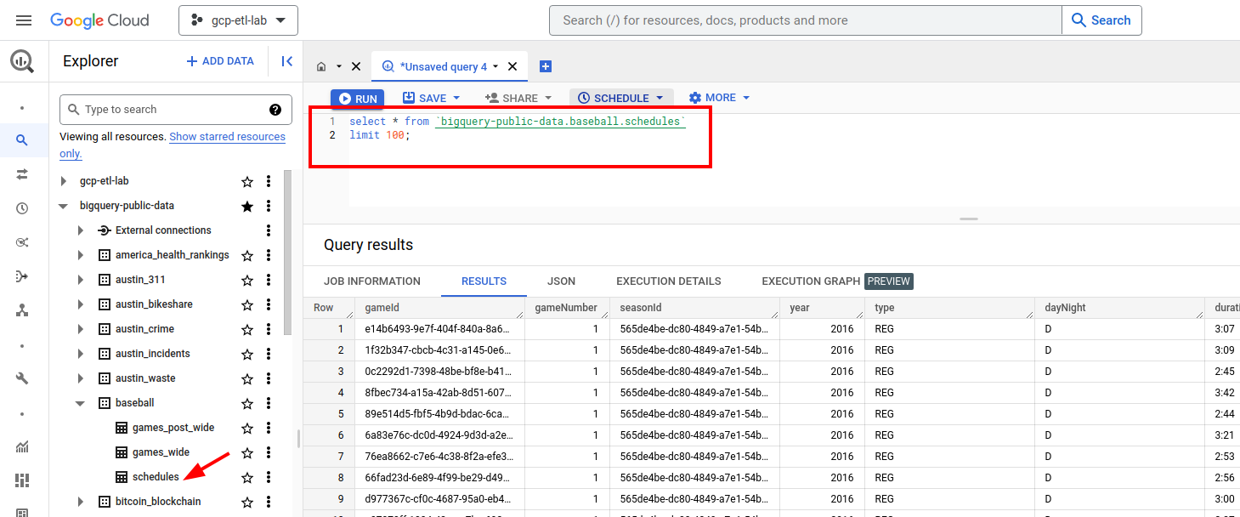Switch to RESULTS tab
Image resolution: width=1240 pixels, height=517 pixels.
tap(484, 281)
